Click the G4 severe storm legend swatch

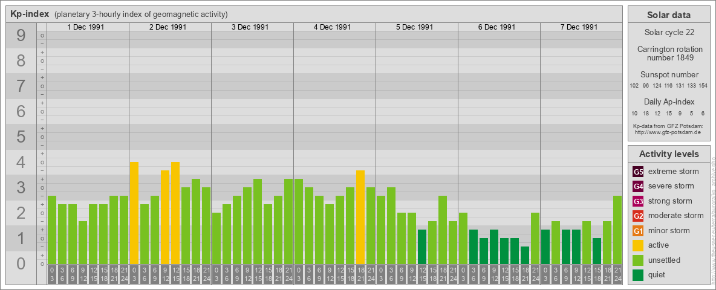(x=638, y=186)
